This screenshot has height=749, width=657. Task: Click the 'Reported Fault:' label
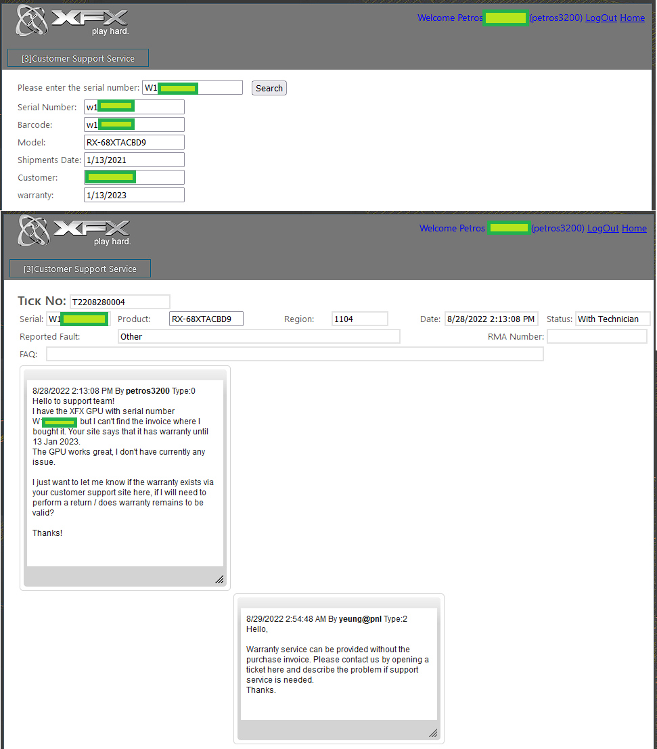tap(49, 336)
